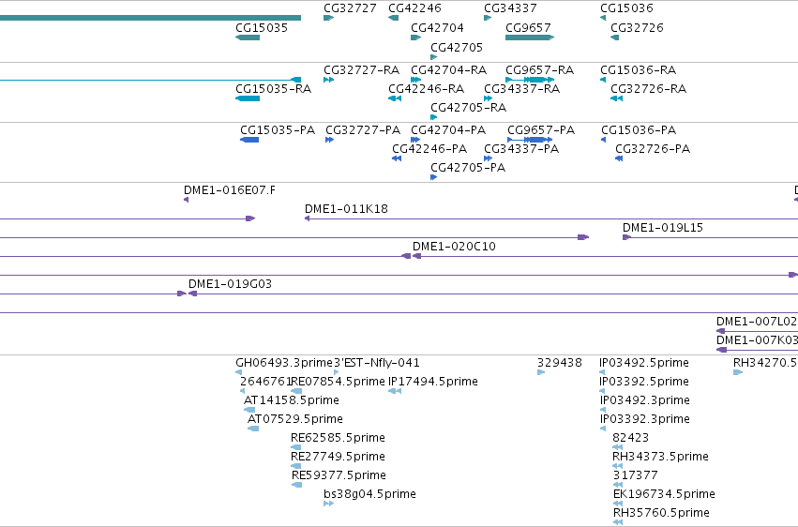Select the CG42705-PA protein label
Screen dimensions: 798x527
click(x=468, y=168)
